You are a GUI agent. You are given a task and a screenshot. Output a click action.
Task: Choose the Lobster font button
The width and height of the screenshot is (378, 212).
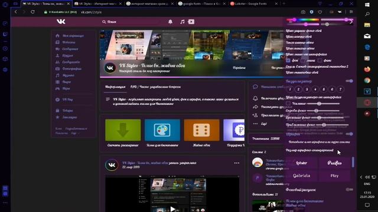[x=302, y=163]
